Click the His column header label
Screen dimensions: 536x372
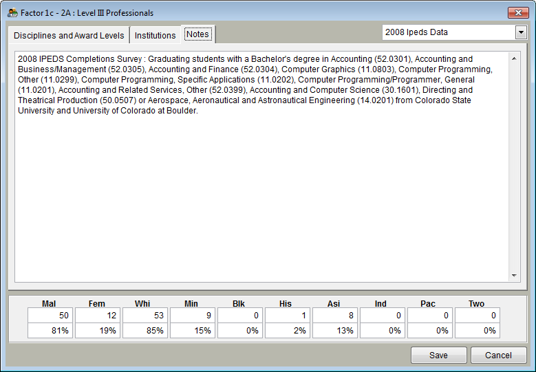(286, 304)
